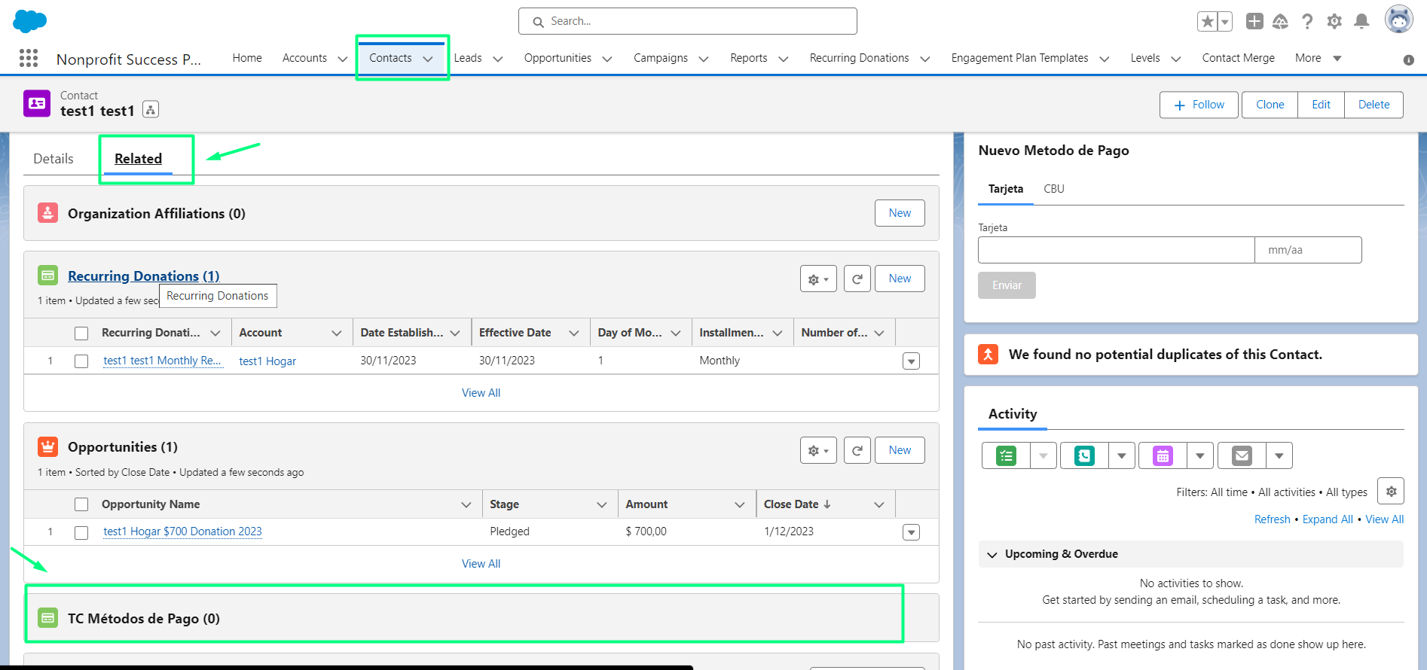Image resolution: width=1427 pixels, height=670 pixels.
Task: Expand the Accounts nav dropdown
Action: click(342, 59)
